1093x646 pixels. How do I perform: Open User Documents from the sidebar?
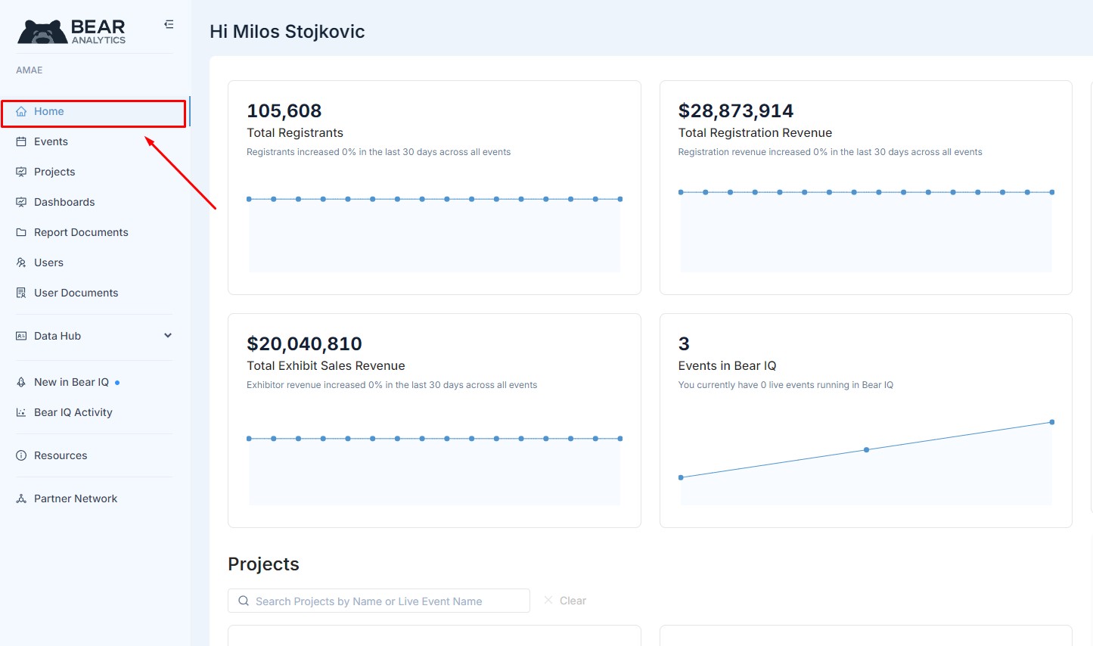76,293
